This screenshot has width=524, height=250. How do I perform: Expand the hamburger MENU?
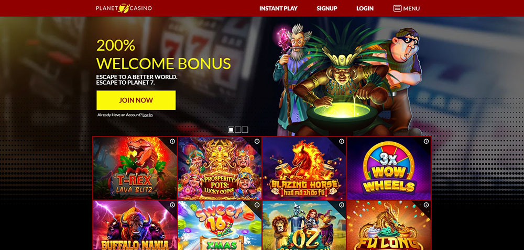407,8
